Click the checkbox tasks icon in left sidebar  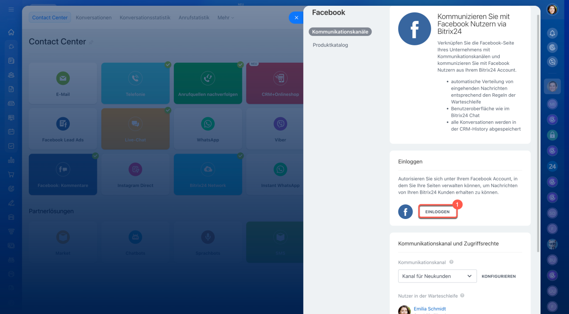tap(11, 146)
